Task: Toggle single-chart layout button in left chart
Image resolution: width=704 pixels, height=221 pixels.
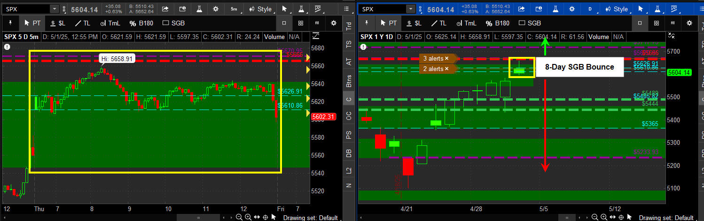Action: coord(284,23)
